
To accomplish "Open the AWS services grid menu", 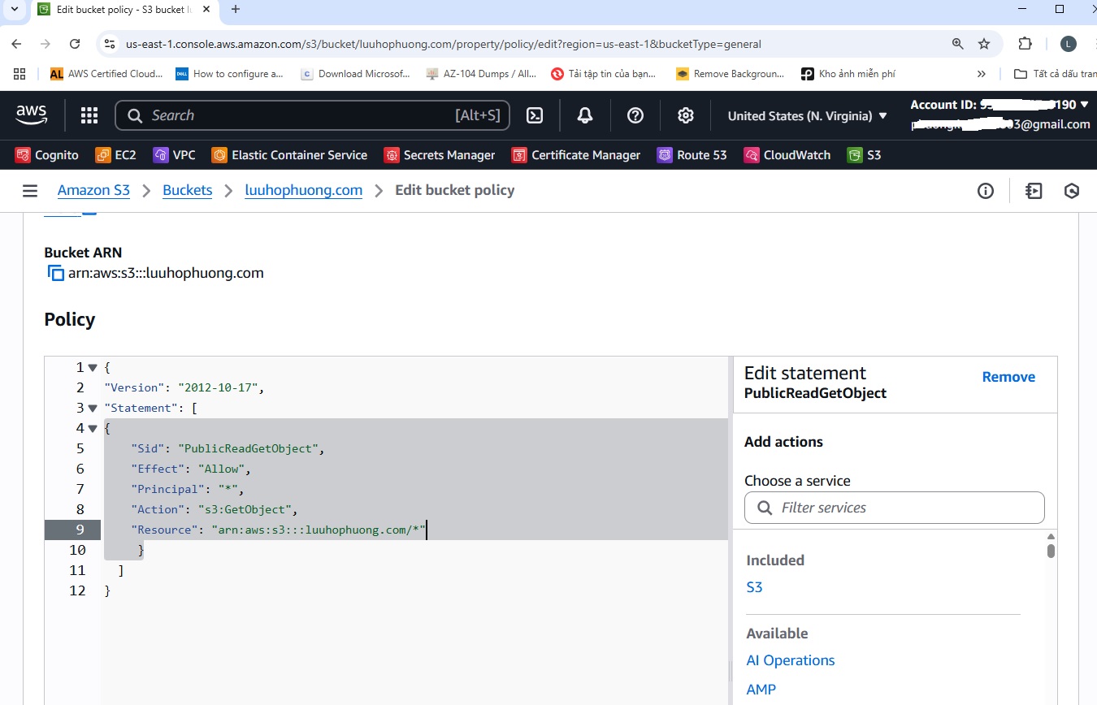I will pos(89,115).
